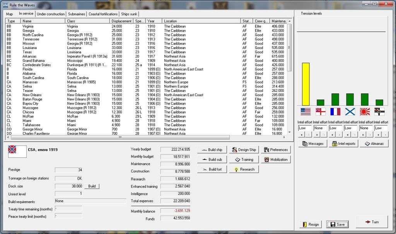Decrease intel effort under the Japanese flag
Screen dimensions: 396x234
click(x=370, y=135)
